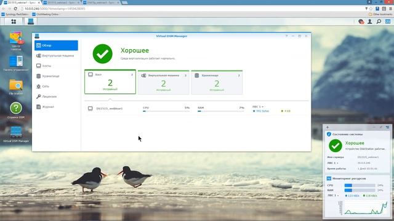394x221 pixels.
Task: Click the Virtual DSM Manager title bar app icon
Action: [37, 36]
